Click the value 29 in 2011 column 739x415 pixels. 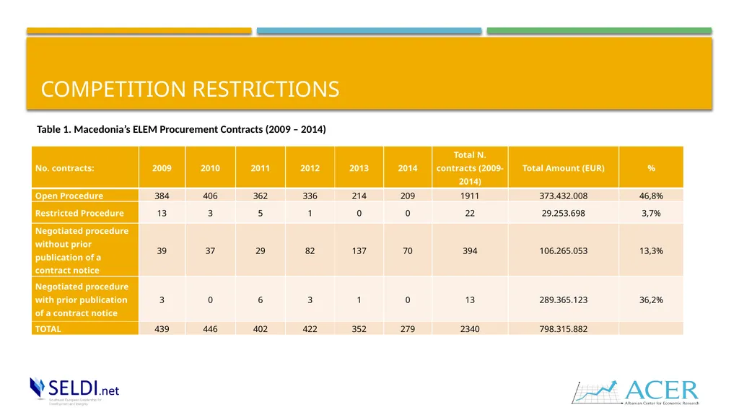click(260, 251)
